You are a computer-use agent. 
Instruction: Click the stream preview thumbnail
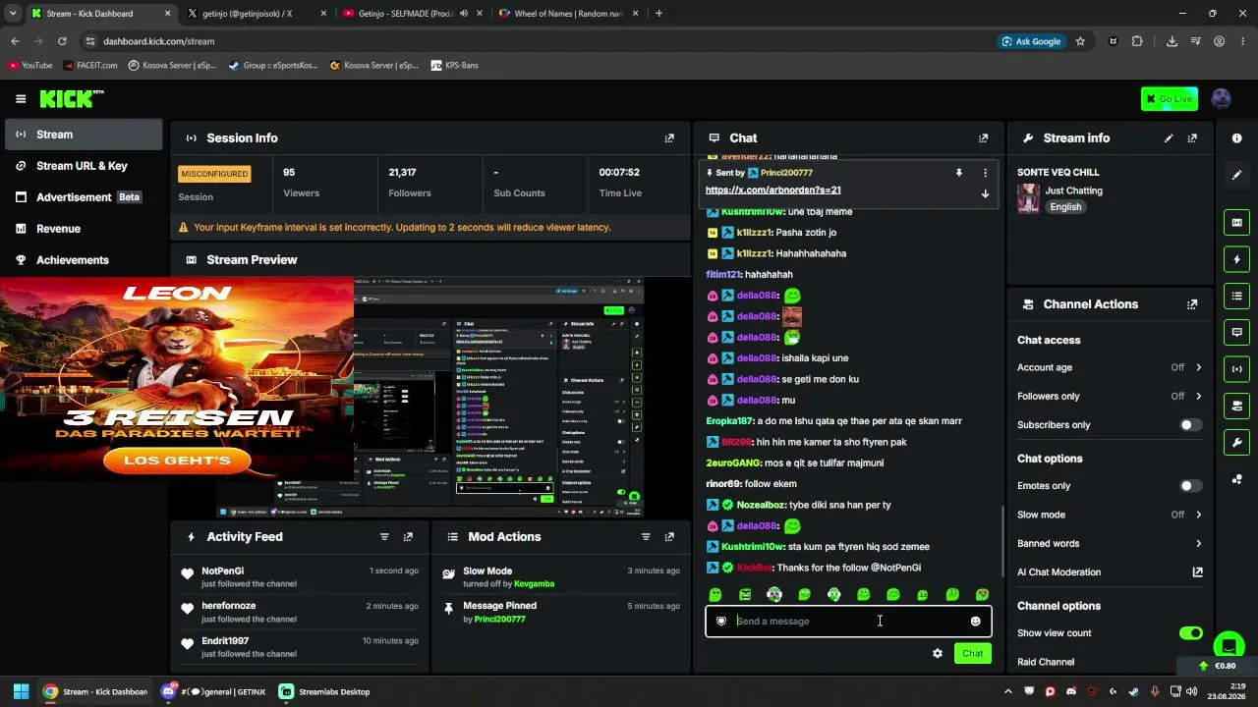tap(429, 397)
